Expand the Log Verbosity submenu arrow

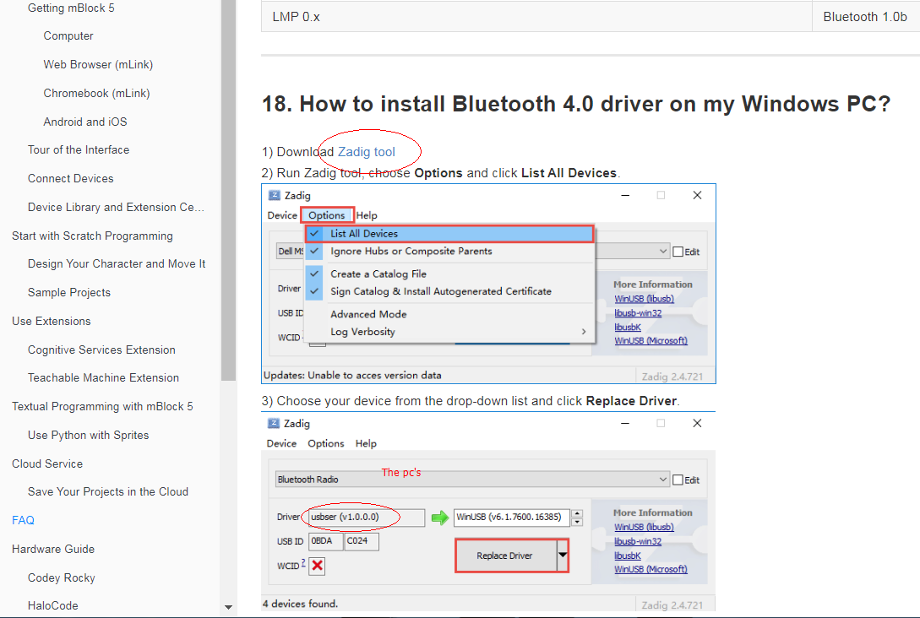[x=583, y=332]
